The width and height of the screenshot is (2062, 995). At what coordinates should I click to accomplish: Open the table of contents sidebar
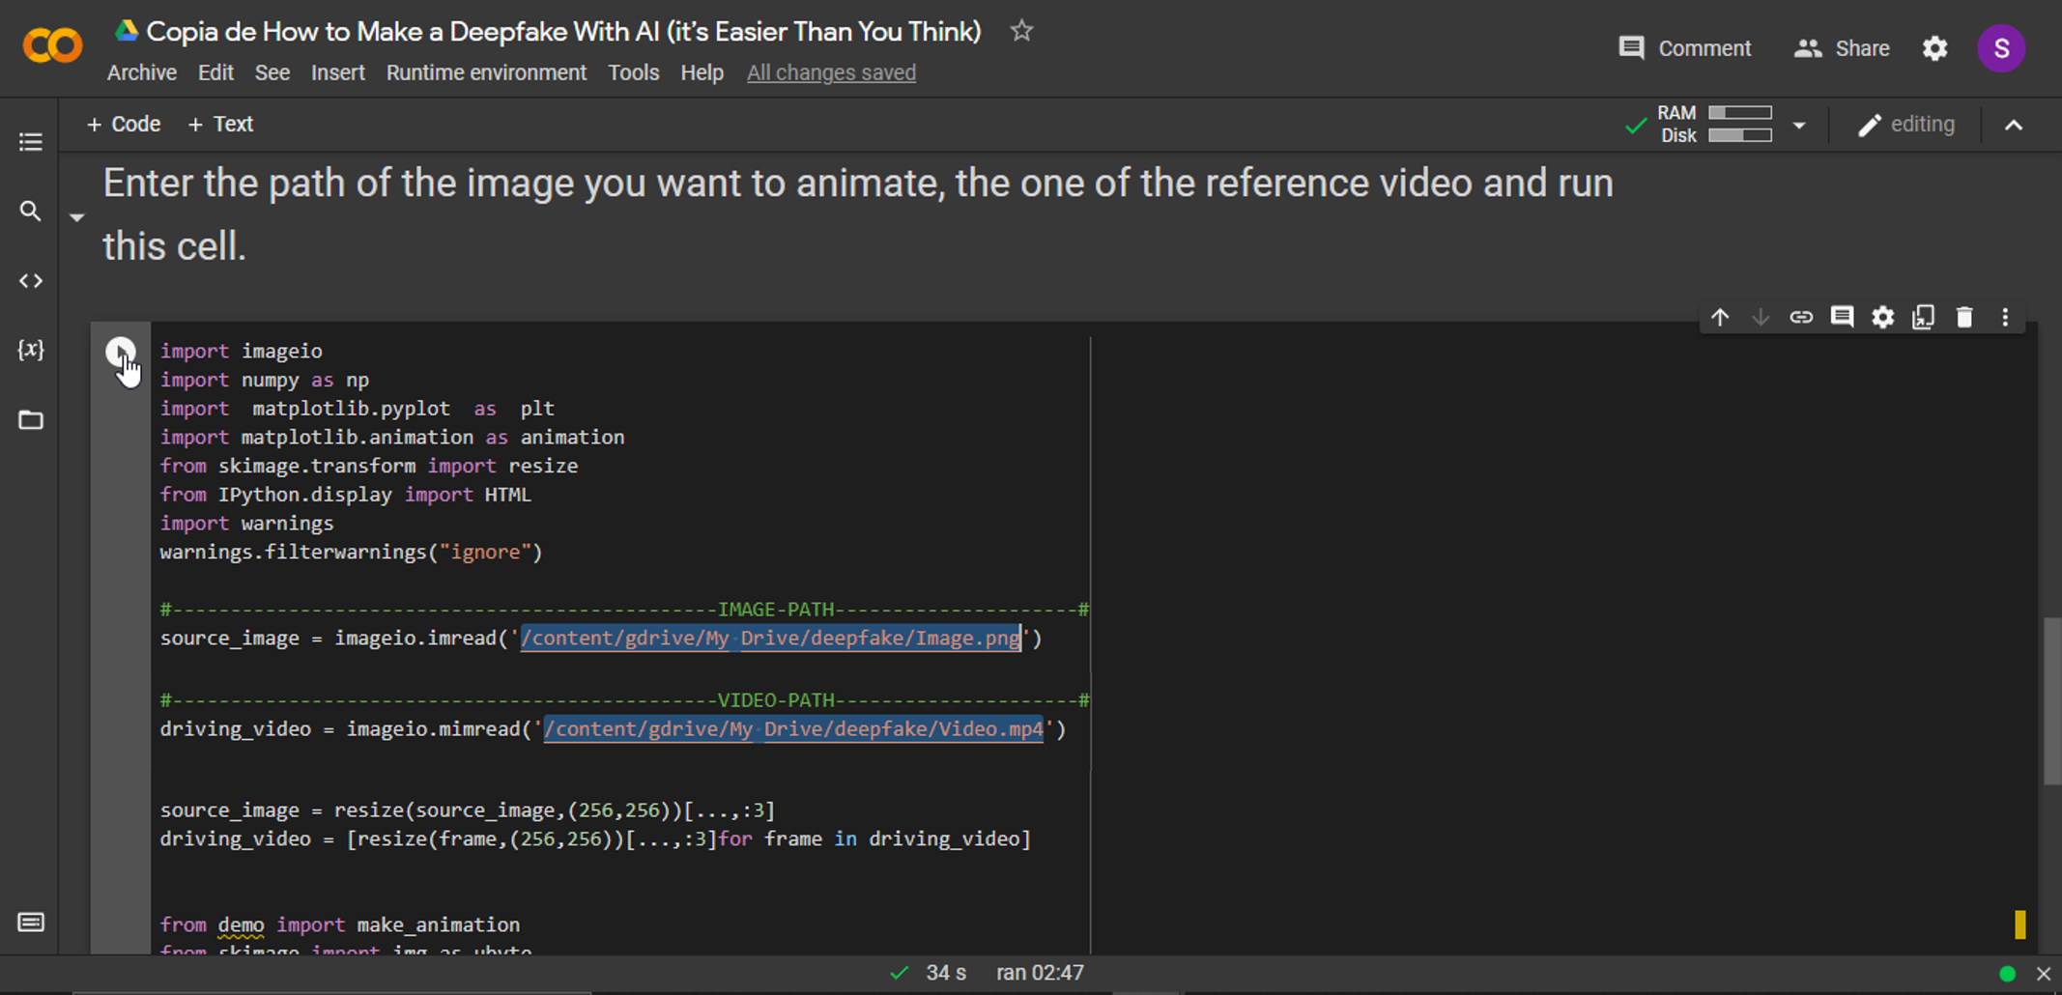(30, 141)
